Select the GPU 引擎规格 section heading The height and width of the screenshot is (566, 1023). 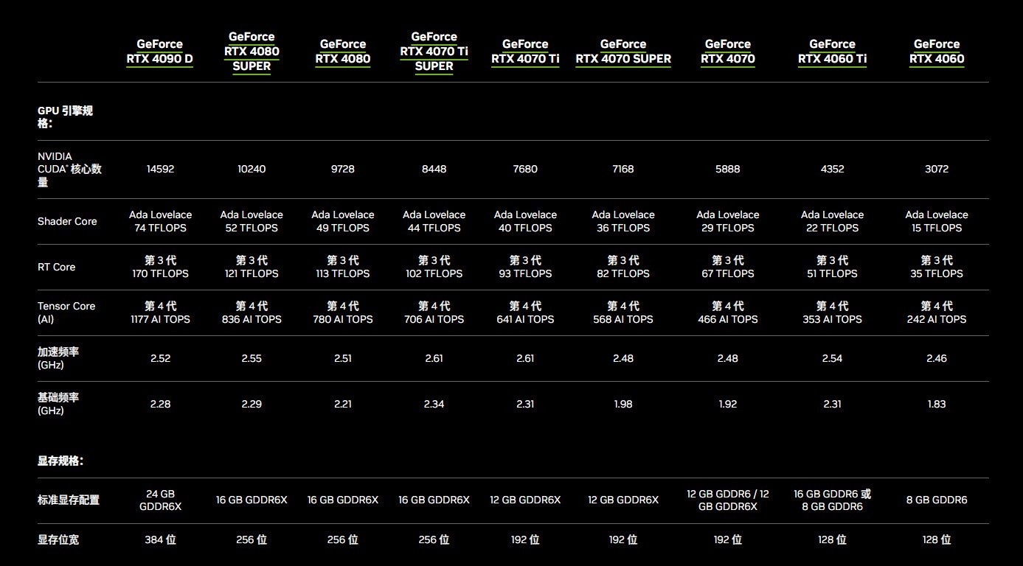(x=65, y=117)
